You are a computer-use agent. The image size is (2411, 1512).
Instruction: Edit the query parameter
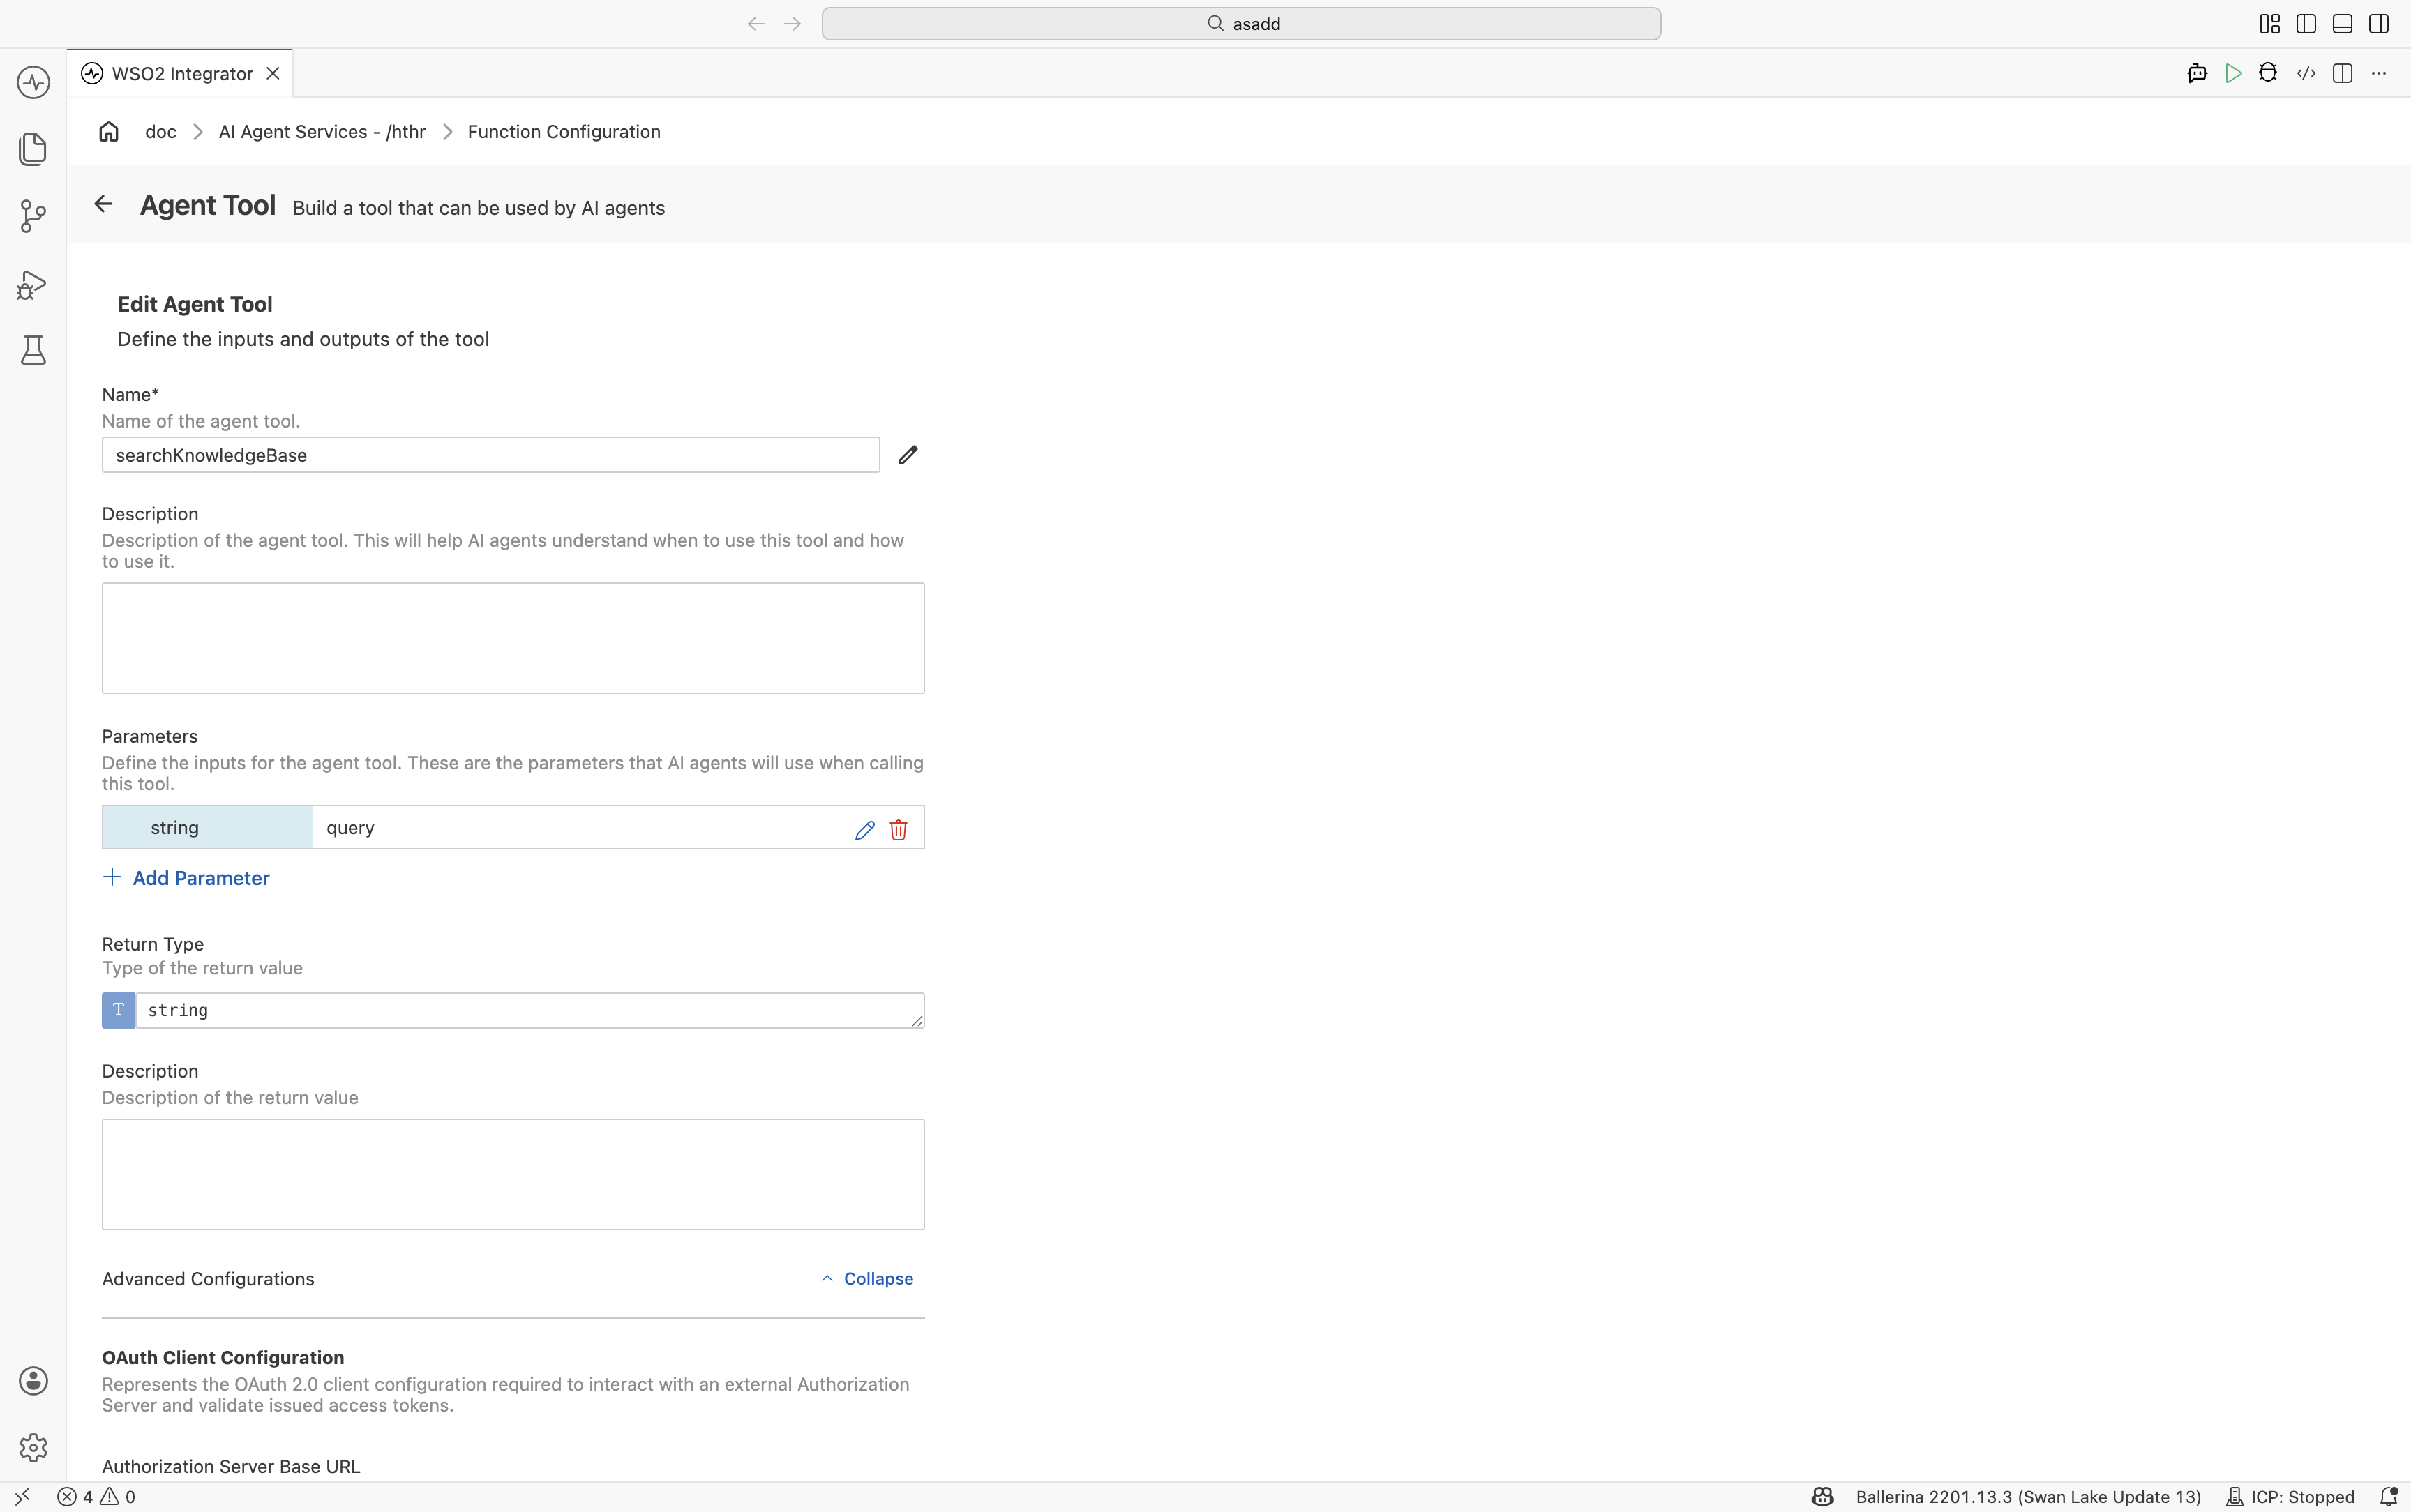(865, 829)
